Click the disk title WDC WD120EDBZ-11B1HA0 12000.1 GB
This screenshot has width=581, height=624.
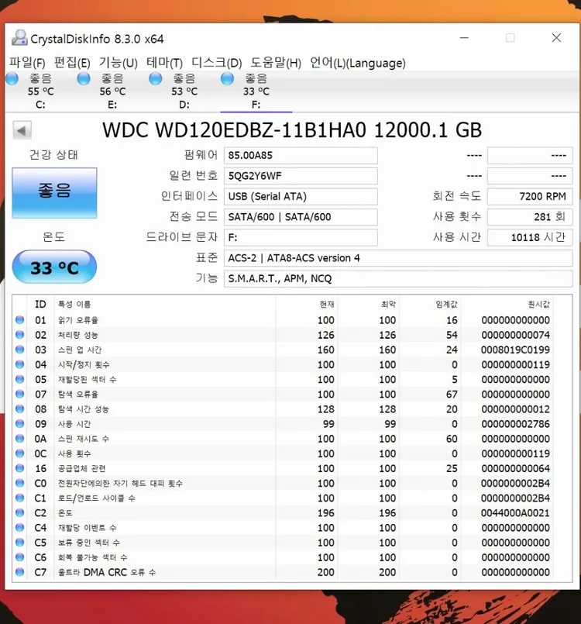pyautogui.click(x=292, y=130)
